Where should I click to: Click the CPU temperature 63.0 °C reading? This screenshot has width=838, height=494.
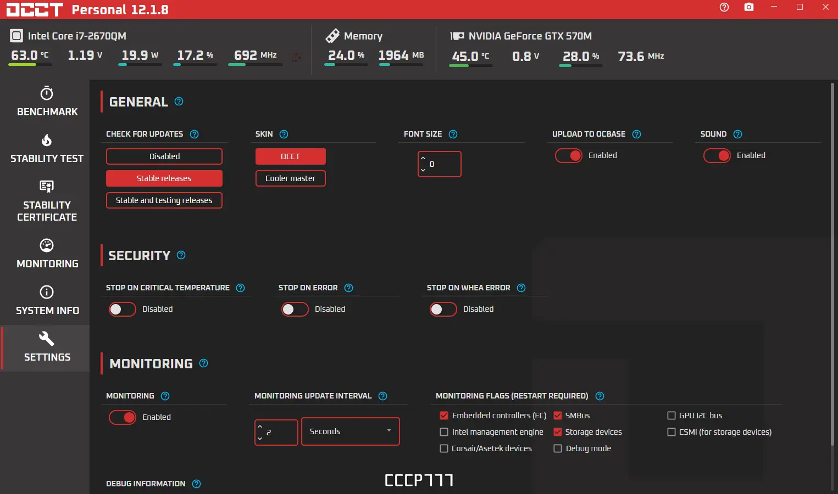(x=30, y=56)
